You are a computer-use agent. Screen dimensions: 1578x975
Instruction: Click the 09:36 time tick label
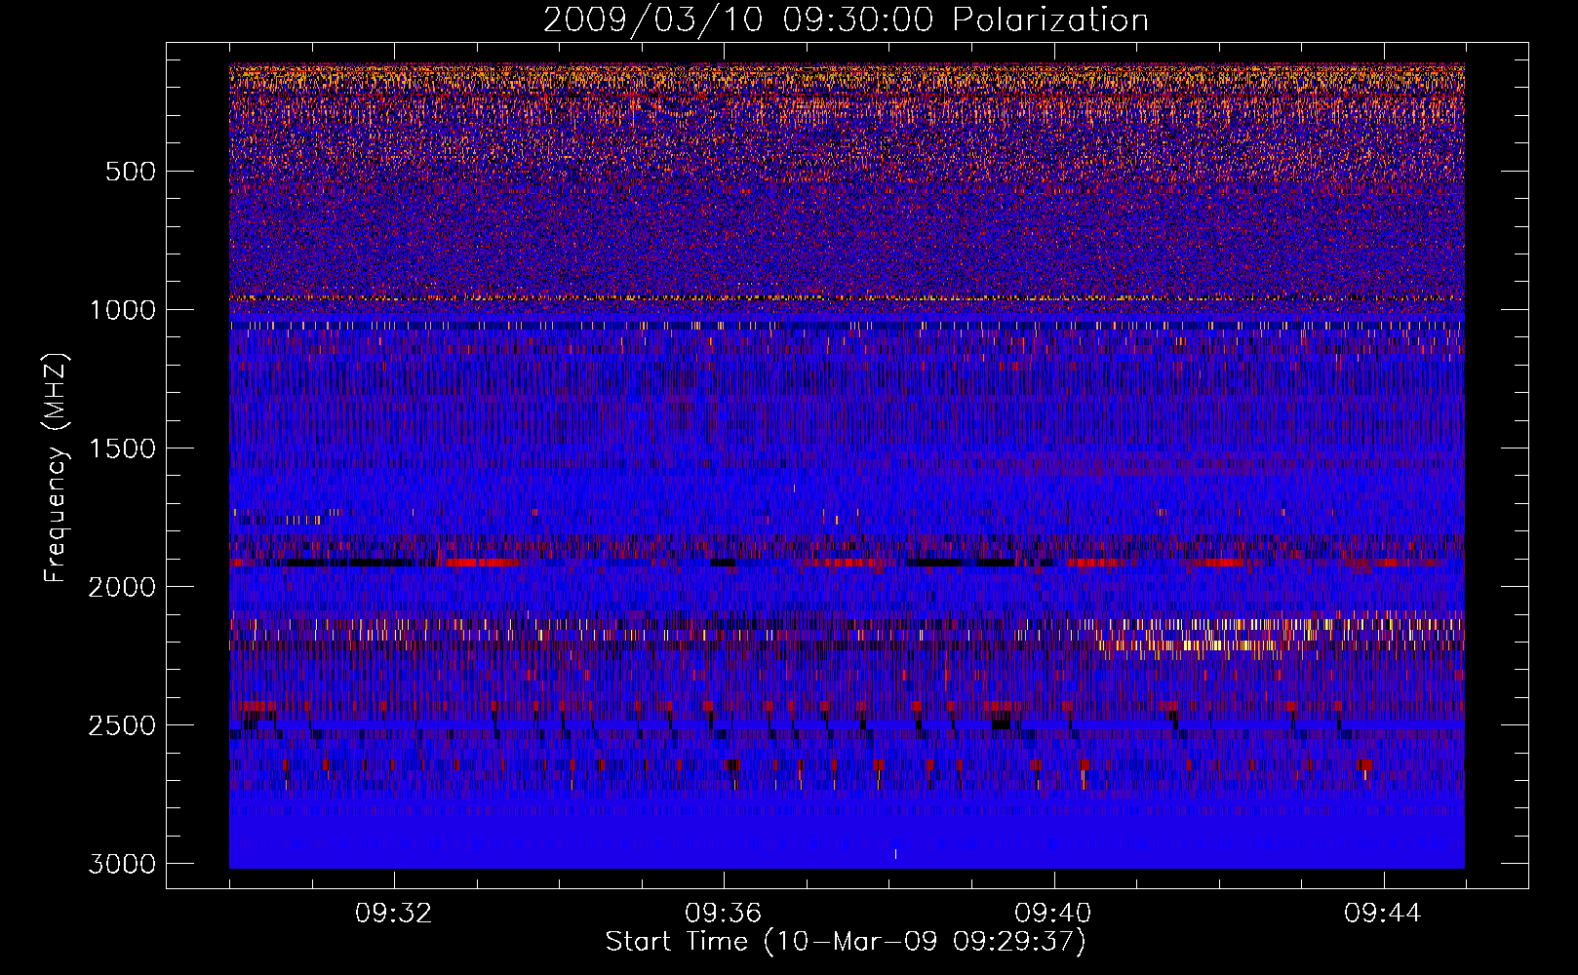coord(723,914)
